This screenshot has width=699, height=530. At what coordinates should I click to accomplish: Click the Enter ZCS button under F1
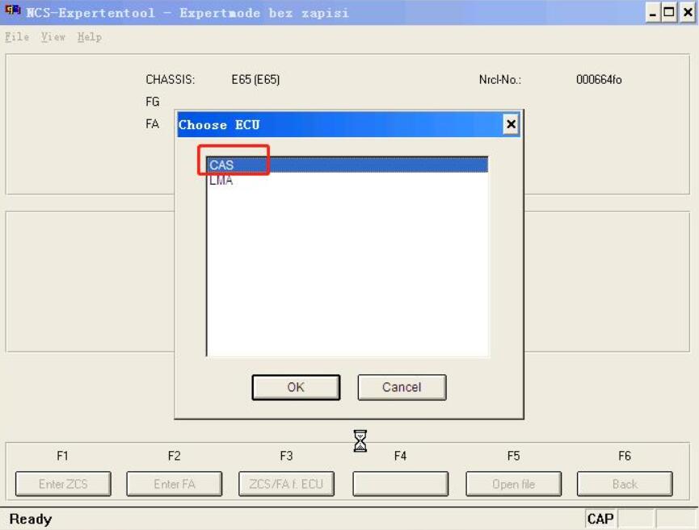click(x=63, y=484)
